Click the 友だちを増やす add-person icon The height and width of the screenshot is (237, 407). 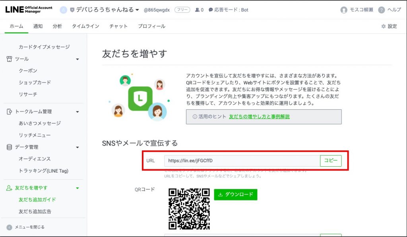pyautogui.click(x=9, y=188)
